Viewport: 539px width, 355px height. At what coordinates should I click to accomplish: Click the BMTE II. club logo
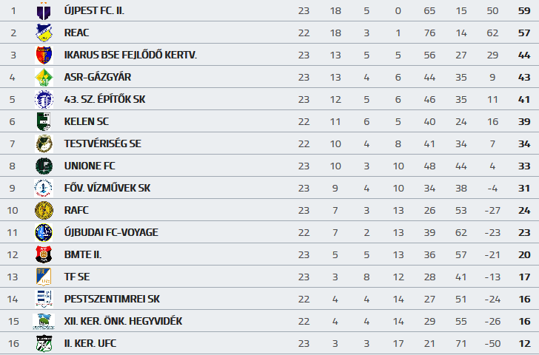44,254
